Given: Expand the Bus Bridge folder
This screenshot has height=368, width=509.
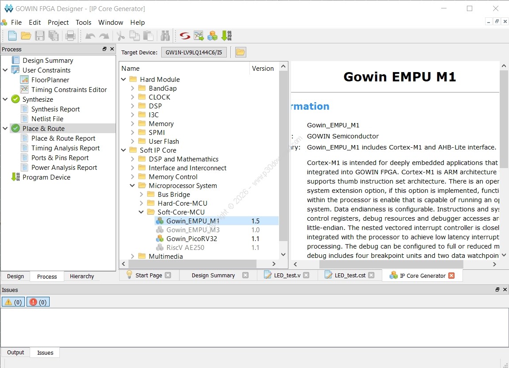Looking at the screenshot, I should click(x=141, y=195).
